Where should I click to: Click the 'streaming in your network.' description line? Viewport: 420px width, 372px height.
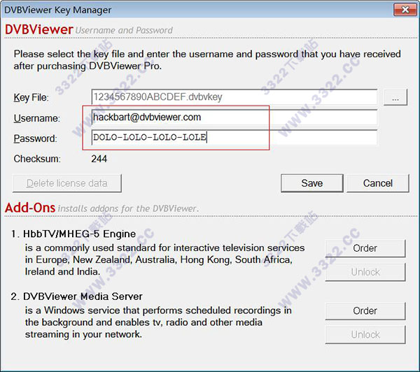click(x=83, y=334)
